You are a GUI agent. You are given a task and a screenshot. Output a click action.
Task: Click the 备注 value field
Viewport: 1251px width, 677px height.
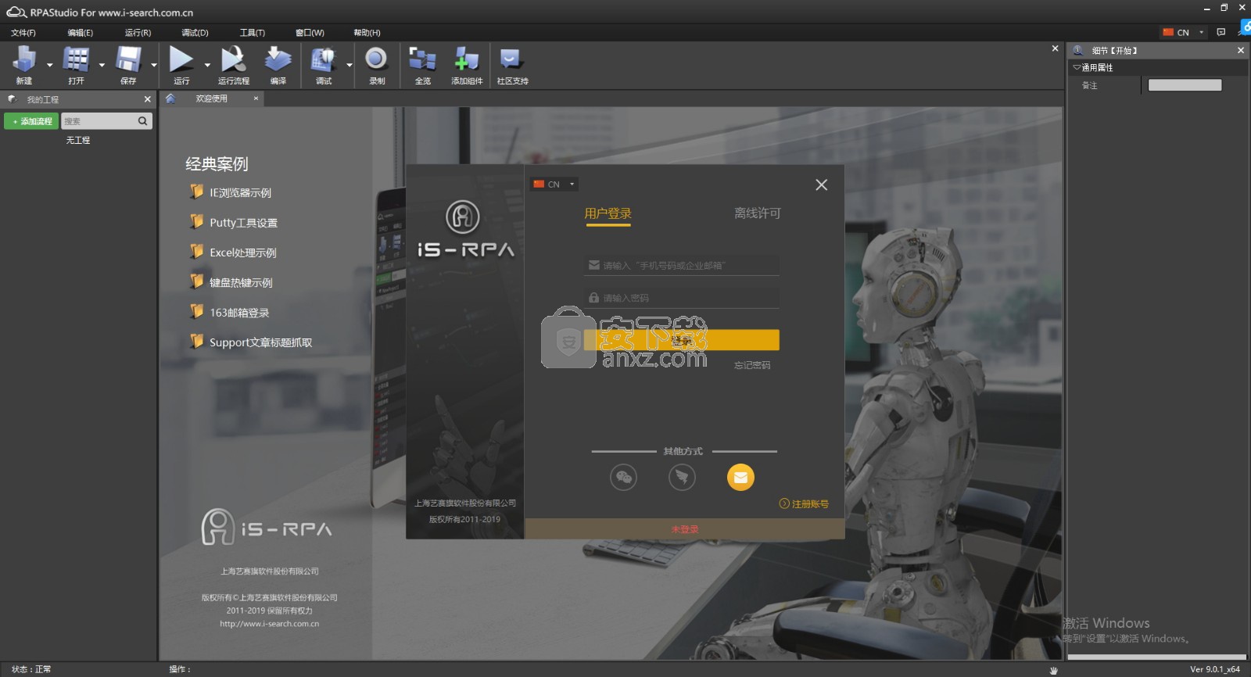[x=1185, y=85]
